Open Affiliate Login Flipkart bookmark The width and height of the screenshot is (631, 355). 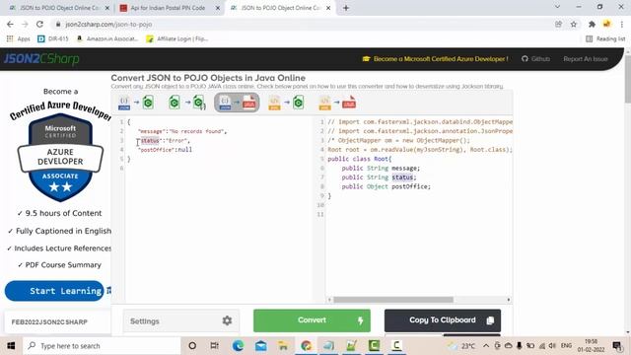tap(177, 38)
